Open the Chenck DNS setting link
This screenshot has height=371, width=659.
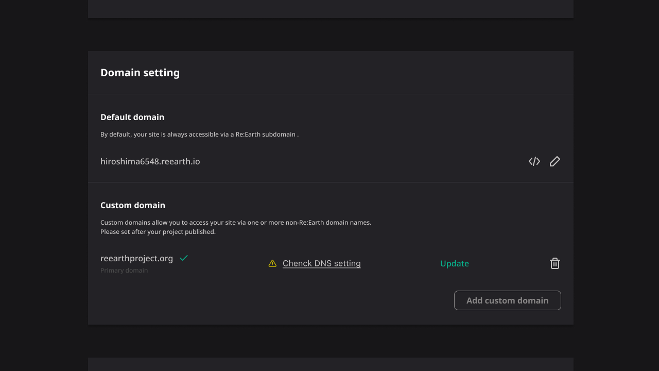pos(322,263)
